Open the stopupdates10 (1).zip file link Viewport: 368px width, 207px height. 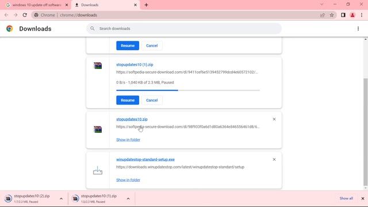pos(135,64)
